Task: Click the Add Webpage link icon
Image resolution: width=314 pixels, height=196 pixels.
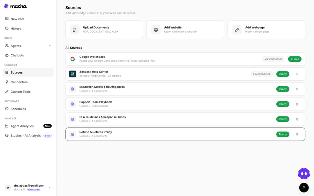Action: (x=237, y=30)
